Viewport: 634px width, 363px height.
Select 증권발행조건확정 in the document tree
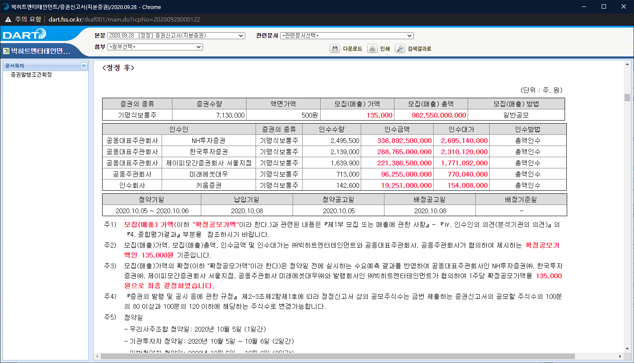pyautogui.click(x=31, y=74)
